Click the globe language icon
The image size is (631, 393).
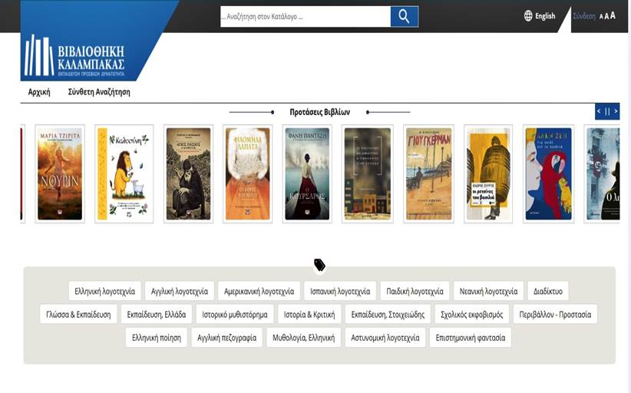(528, 15)
